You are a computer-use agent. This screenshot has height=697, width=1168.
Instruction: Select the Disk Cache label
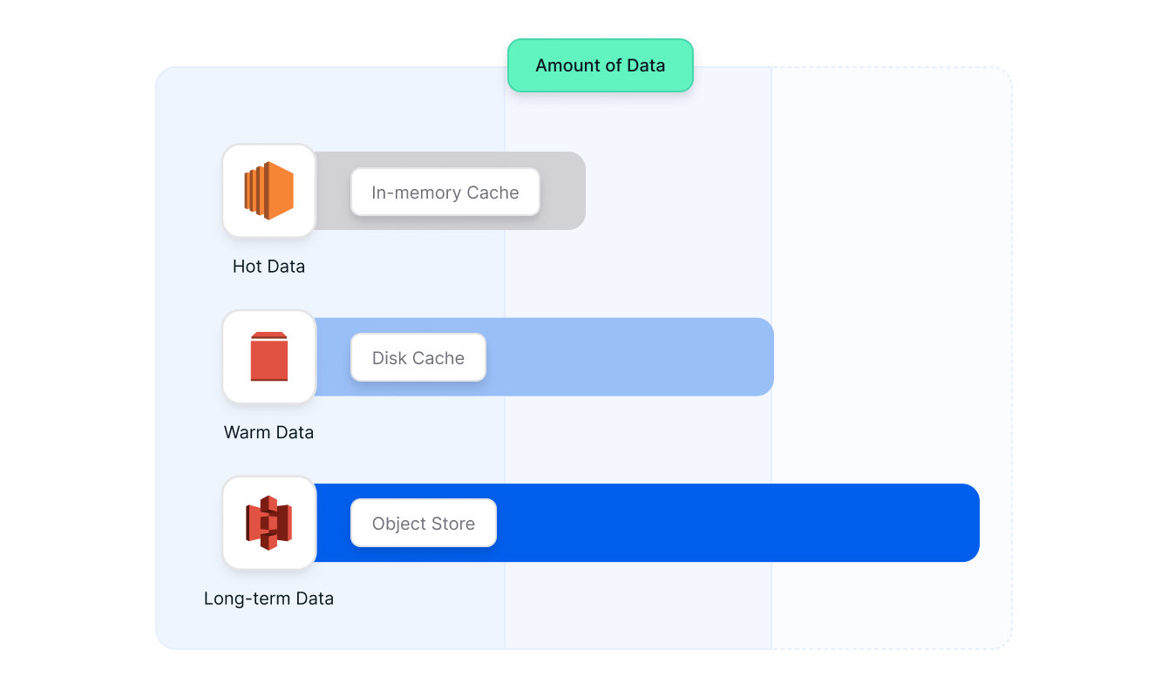[418, 358]
